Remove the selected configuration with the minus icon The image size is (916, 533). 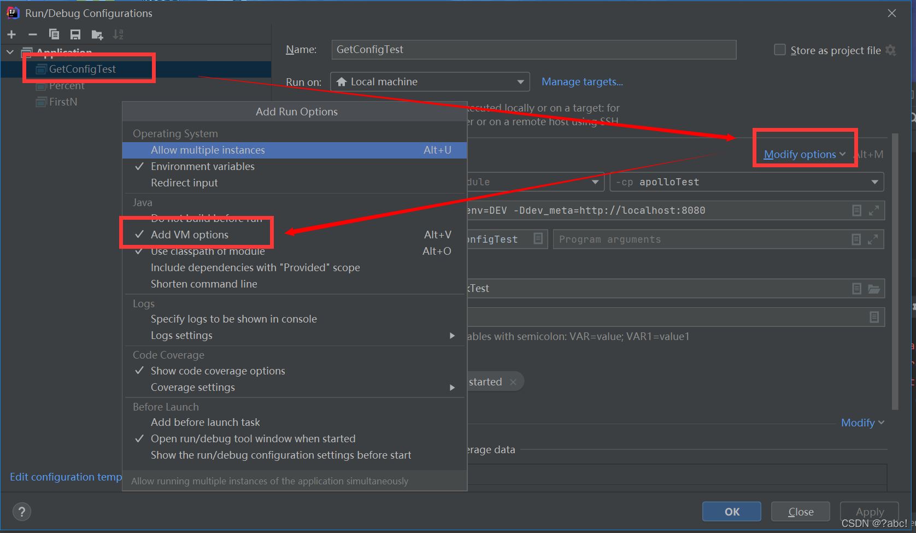pos(33,34)
